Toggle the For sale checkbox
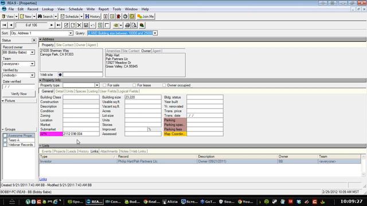 click(x=104, y=85)
